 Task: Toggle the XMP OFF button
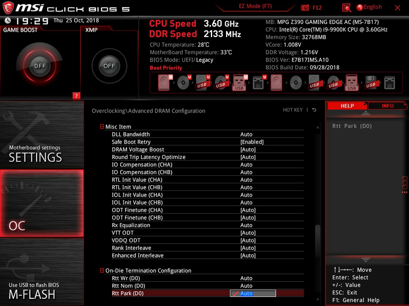coord(109,66)
